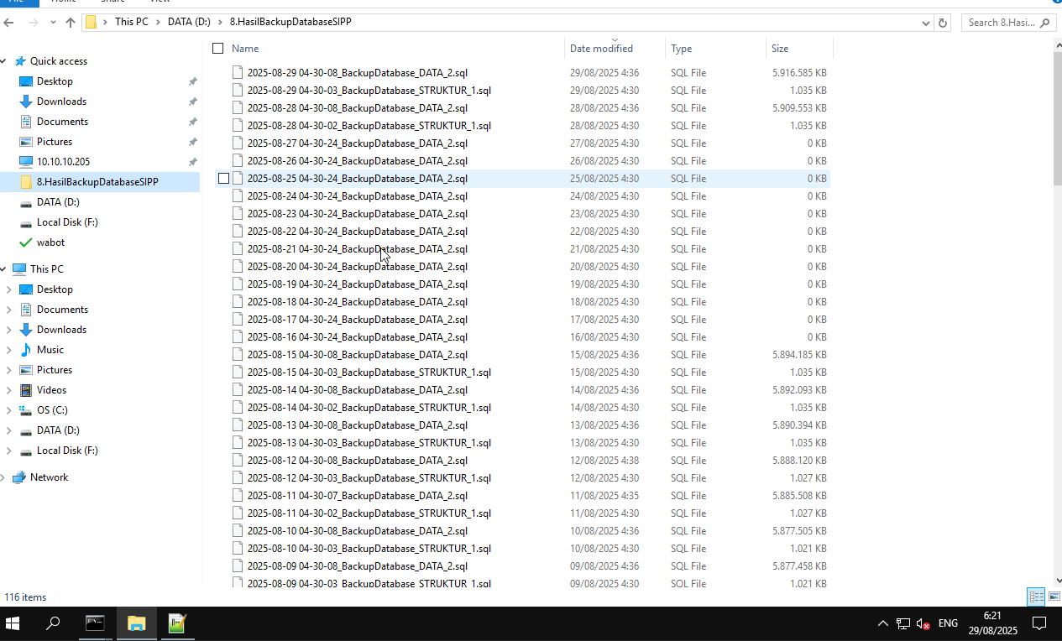
Task: Click the file list vertical scrollbar
Action: point(1057,117)
